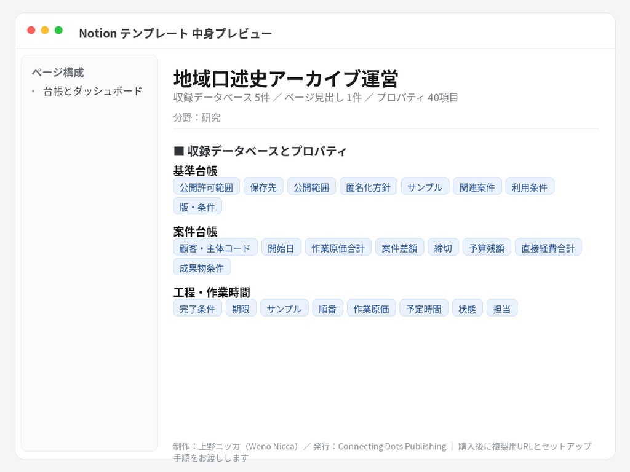This screenshot has height=472, width=630.
Task: Click the 作業原価 property tag
Action: (x=371, y=309)
